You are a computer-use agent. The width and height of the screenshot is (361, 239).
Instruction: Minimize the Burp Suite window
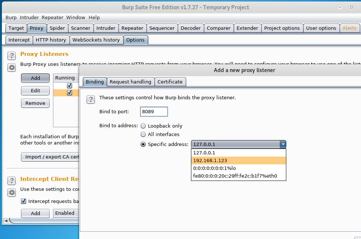coord(340,7)
